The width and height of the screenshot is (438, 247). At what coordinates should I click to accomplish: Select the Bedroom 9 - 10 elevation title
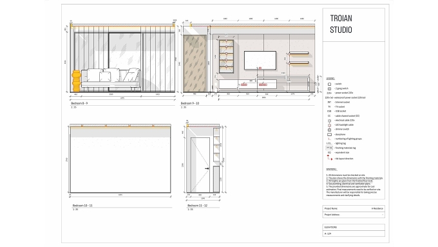[x=190, y=103]
